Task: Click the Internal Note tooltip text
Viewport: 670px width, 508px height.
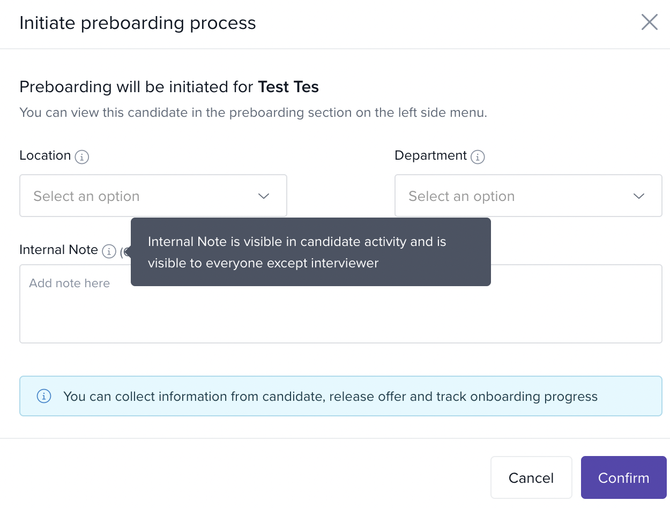Action: (297, 252)
